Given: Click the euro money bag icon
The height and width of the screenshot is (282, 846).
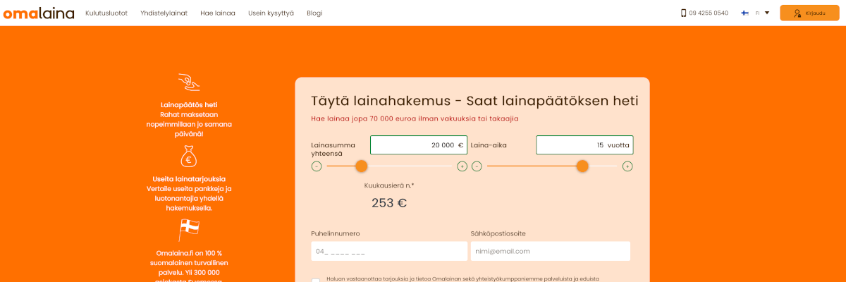Looking at the screenshot, I should 188,156.
